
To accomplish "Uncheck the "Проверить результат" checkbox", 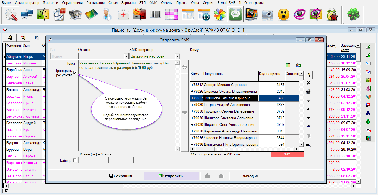I will click(x=75, y=73).
